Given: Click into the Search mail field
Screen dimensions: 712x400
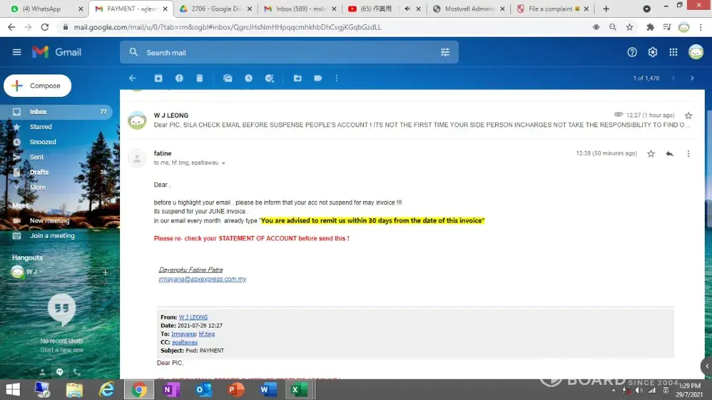Looking at the screenshot, I should [x=289, y=53].
